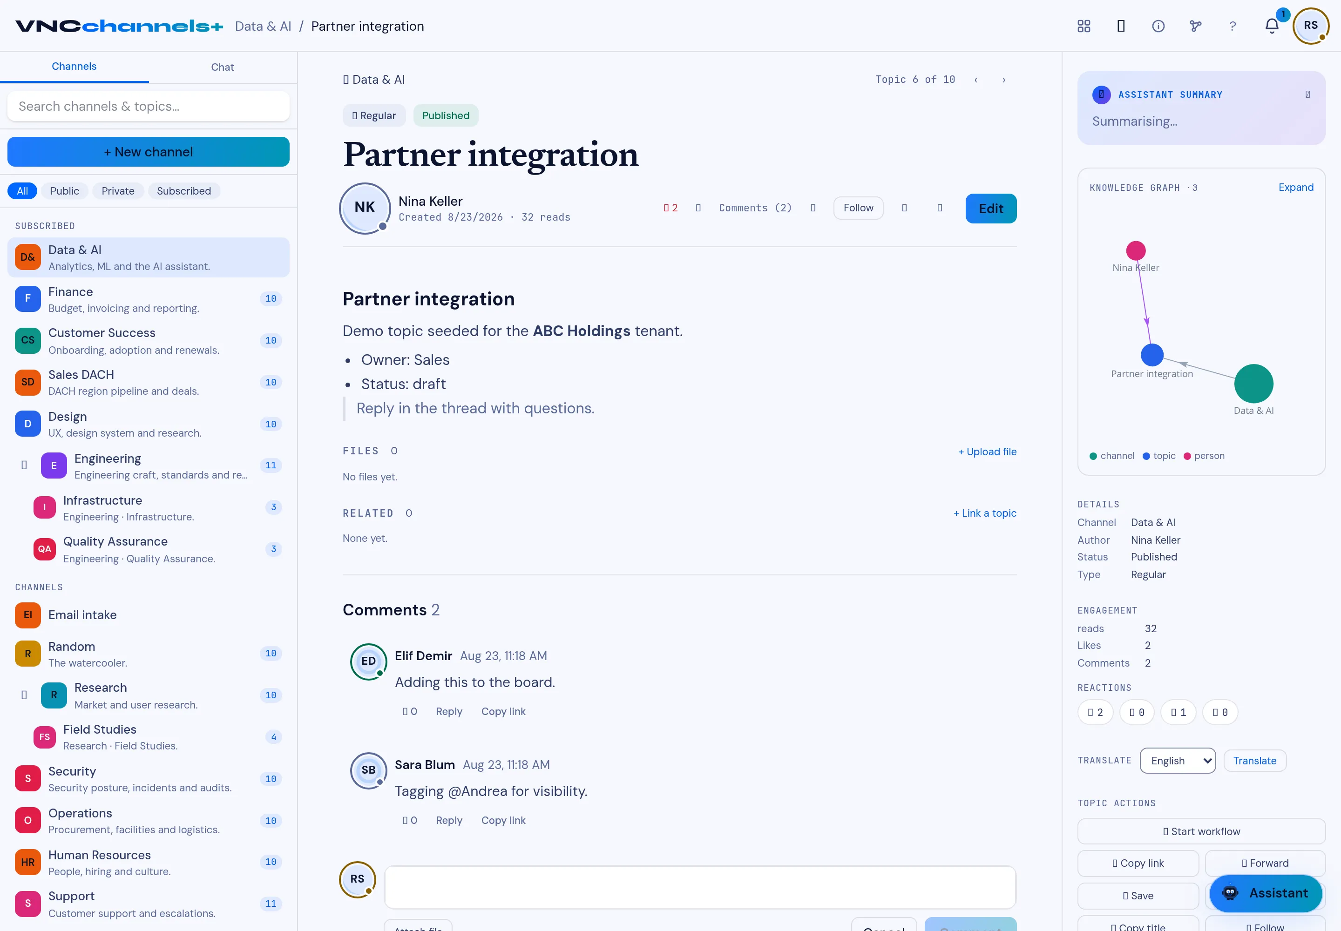Click the Translate button

(x=1255, y=761)
